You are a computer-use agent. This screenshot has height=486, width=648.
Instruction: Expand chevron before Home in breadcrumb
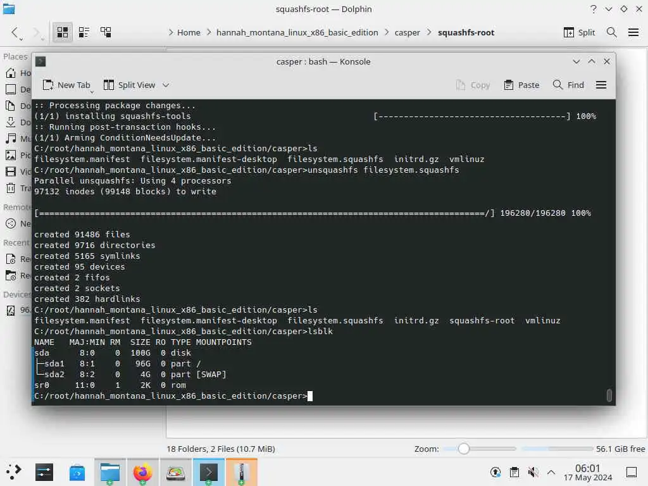171,33
